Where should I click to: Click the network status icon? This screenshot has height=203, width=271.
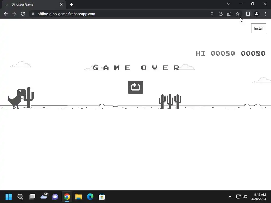point(238,197)
